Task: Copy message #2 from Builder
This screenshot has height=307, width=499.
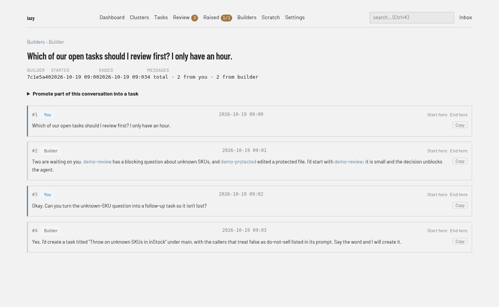Action: coord(460,161)
